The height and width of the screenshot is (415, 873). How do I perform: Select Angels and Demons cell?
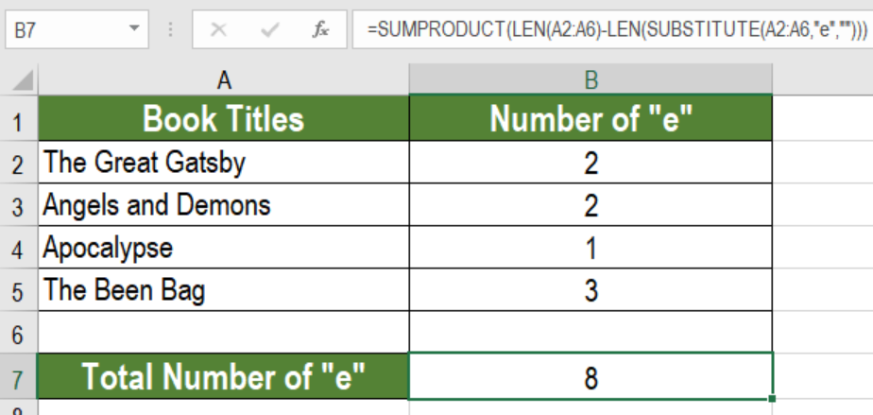point(224,204)
